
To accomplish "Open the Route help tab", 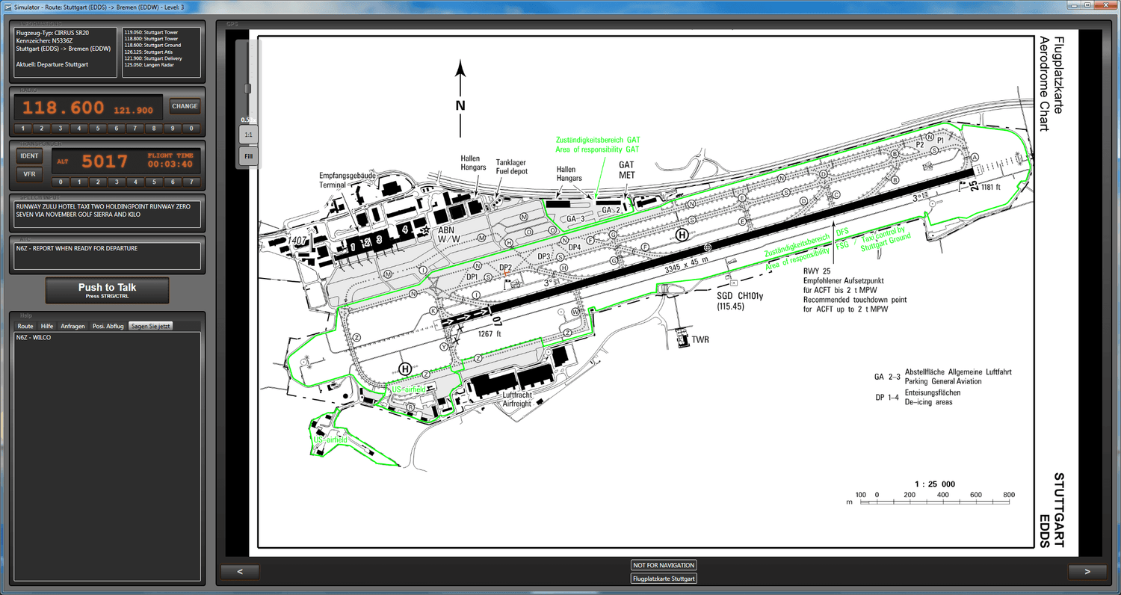I will pos(25,327).
